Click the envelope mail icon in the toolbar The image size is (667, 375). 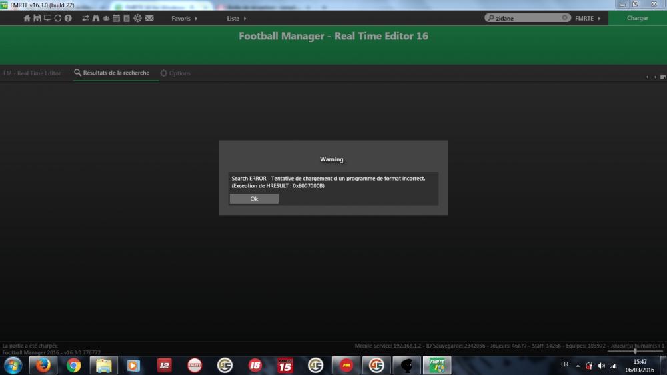click(149, 18)
